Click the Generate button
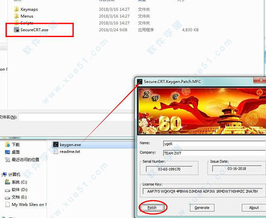The image size is (266, 218). 202,207
